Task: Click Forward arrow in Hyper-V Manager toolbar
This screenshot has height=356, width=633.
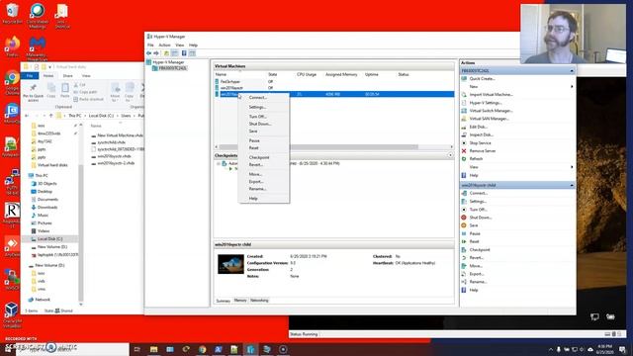Action: coord(156,53)
